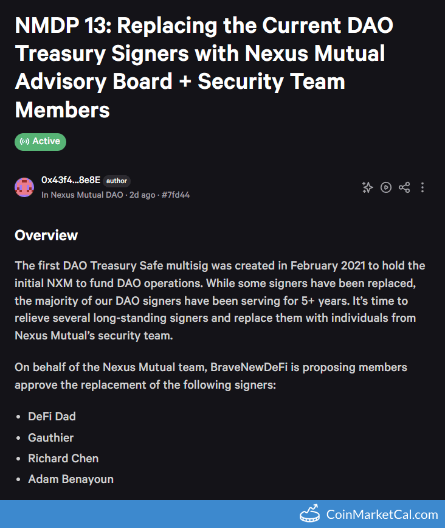The image size is (445, 528).
Task: Click the AI summary sparkle icon
Action: tap(367, 187)
